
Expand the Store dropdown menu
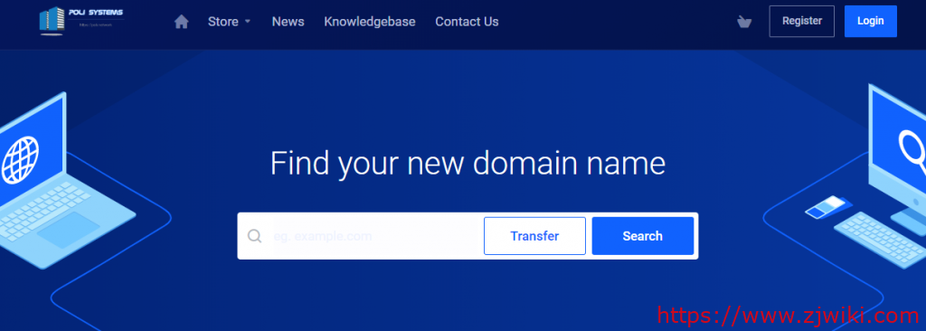229,22
